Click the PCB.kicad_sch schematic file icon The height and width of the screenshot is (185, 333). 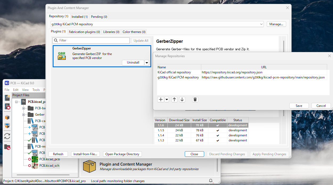point(35,166)
